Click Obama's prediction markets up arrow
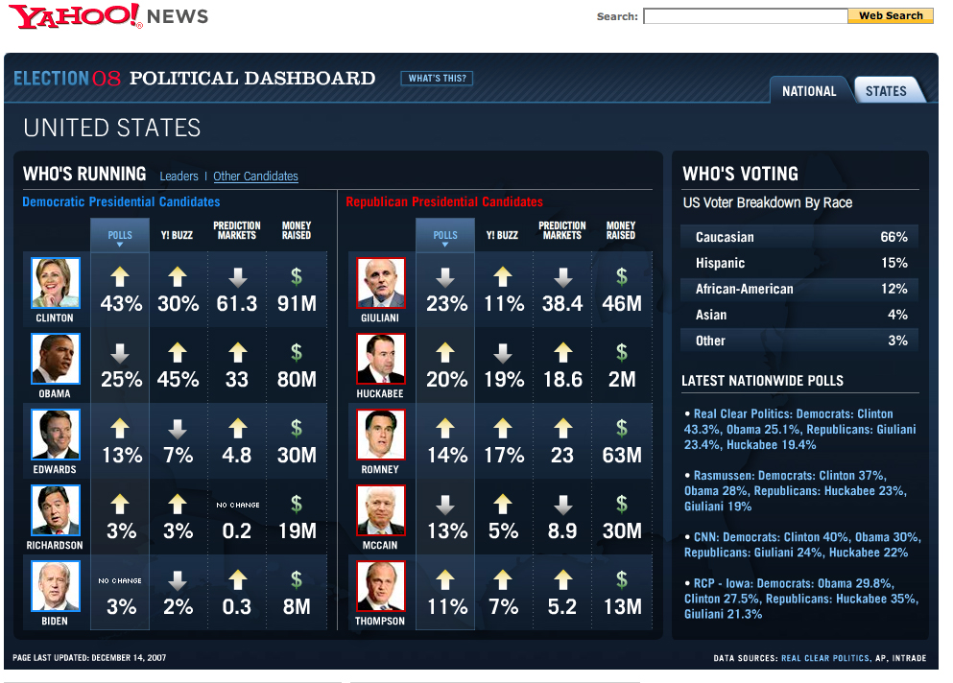 [x=238, y=353]
